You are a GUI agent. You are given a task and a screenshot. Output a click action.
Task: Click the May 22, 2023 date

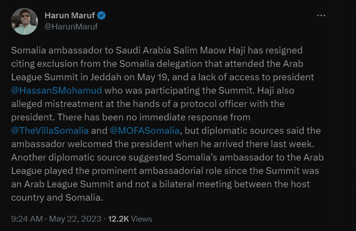click(x=75, y=219)
